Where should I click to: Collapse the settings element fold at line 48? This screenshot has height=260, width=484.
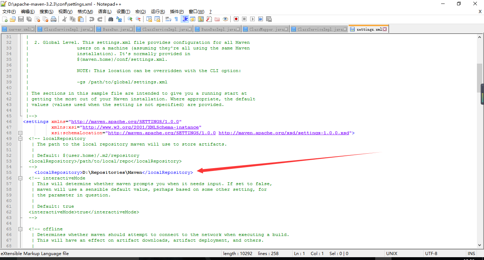(x=20, y=133)
